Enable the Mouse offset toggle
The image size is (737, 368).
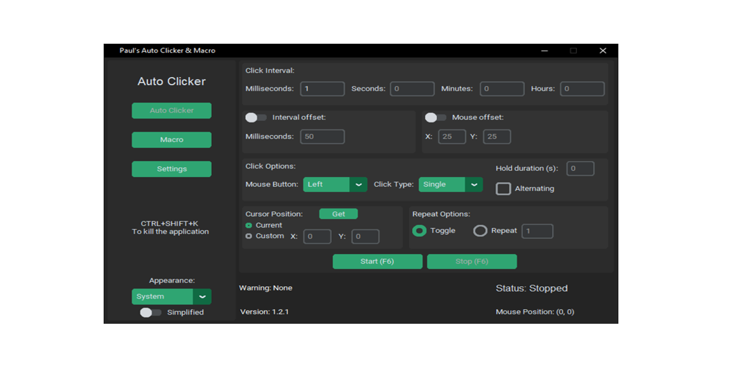pyautogui.click(x=436, y=117)
